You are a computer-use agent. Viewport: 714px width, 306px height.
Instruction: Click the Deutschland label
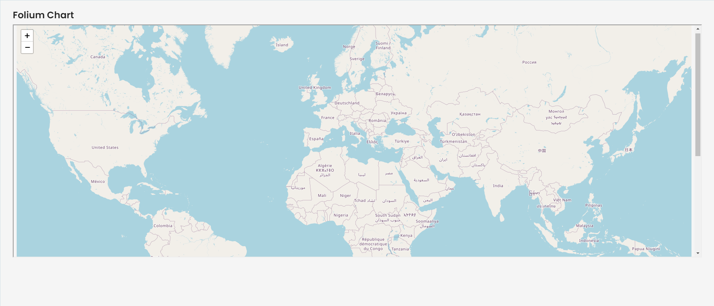(347, 103)
